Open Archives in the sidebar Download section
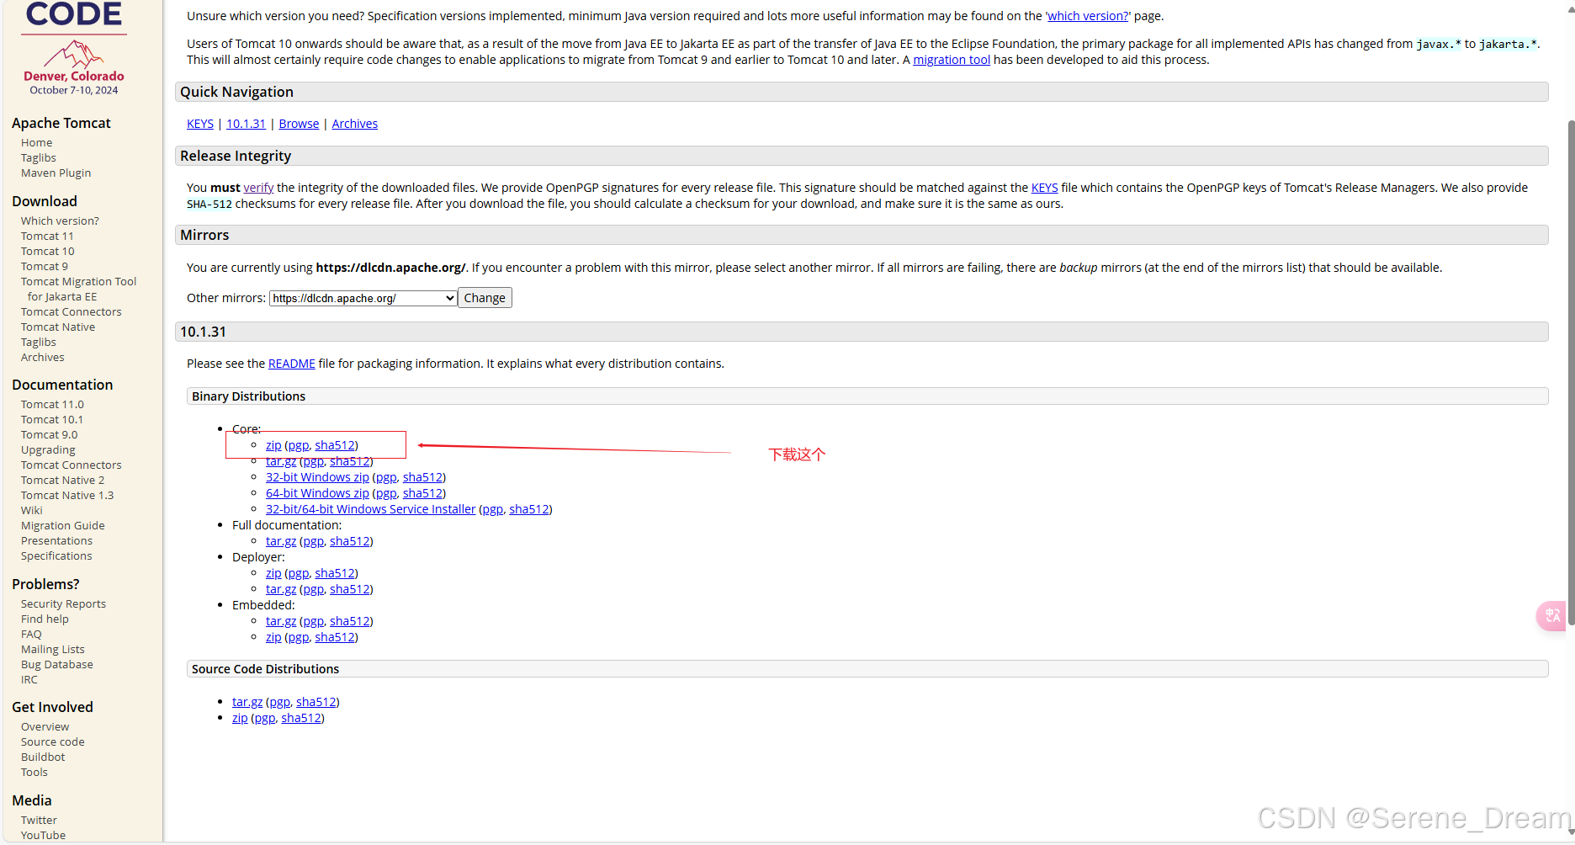The width and height of the screenshot is (1575, 845). (42, 358)
